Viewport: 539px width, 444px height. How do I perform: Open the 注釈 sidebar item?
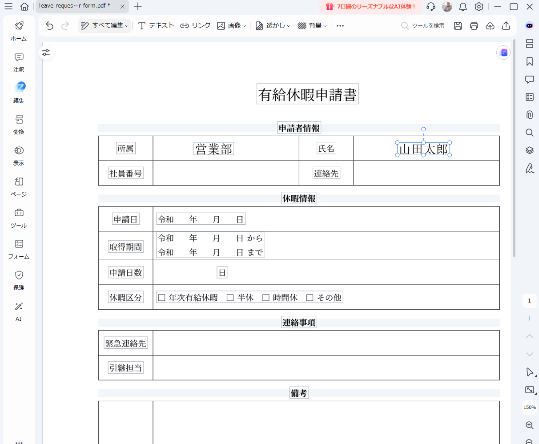[19, 62]
